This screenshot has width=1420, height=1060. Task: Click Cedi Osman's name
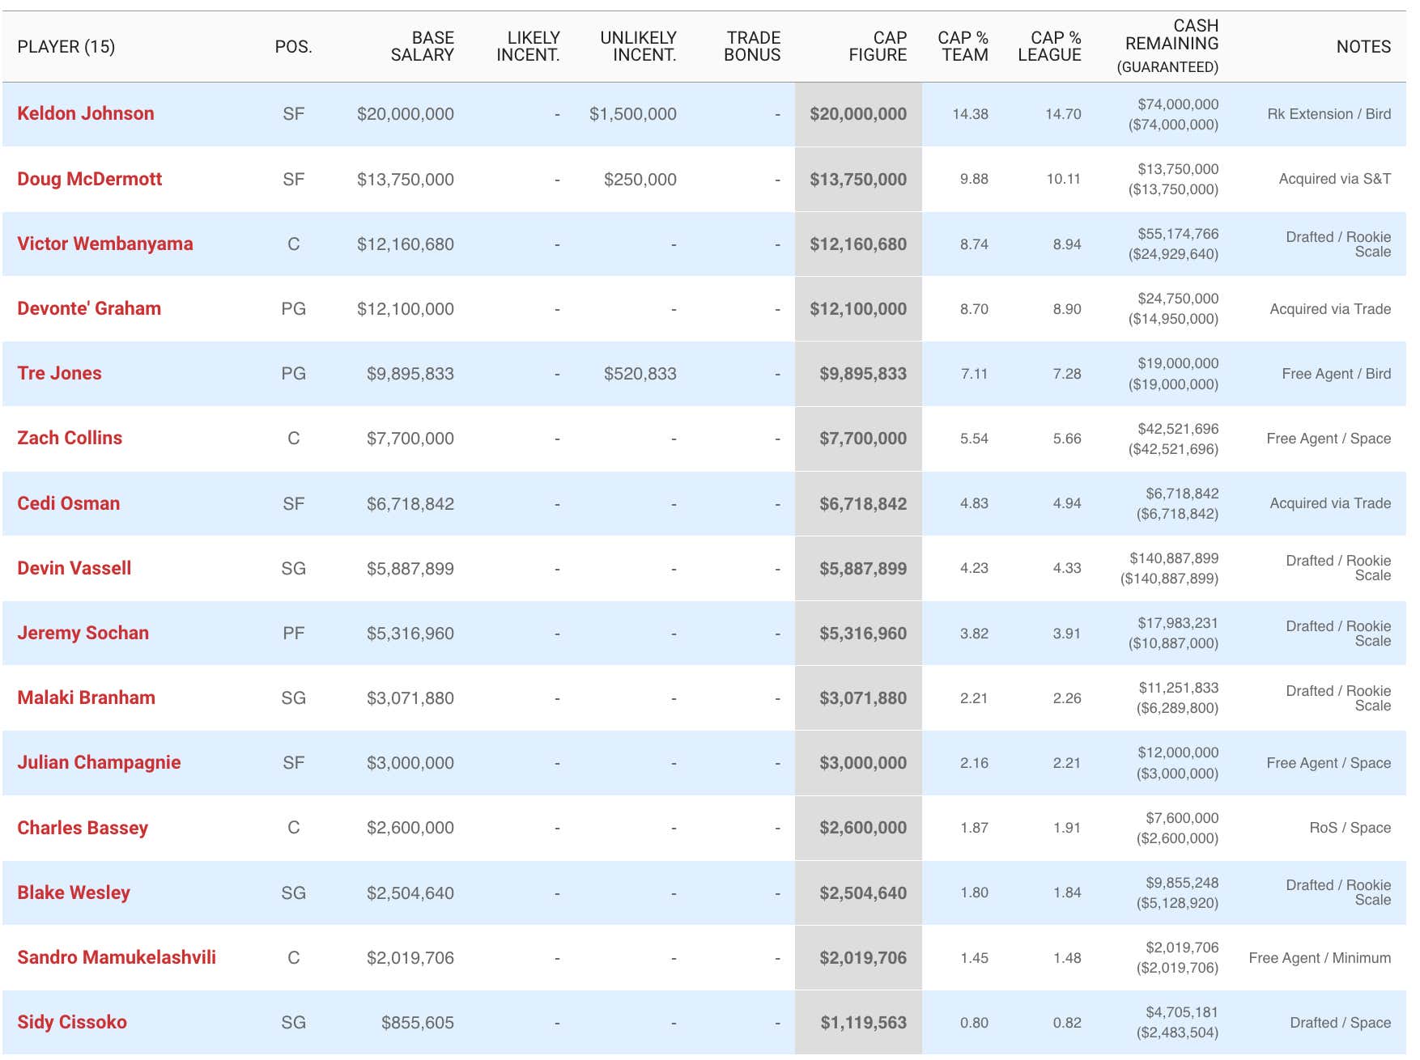click(x=69, y=503)
